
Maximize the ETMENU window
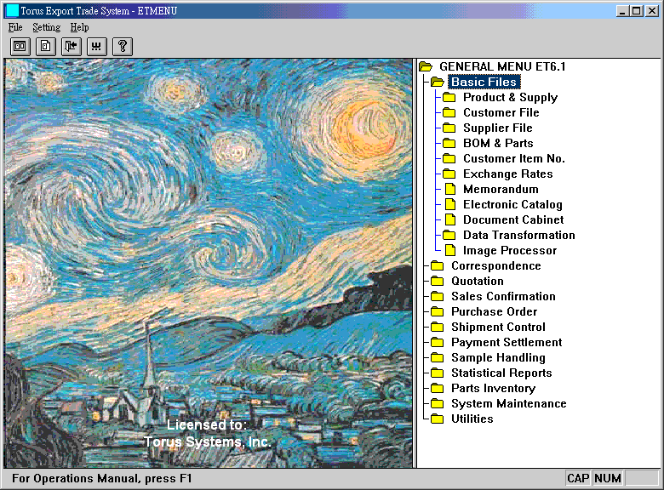[x=636, y=11]
